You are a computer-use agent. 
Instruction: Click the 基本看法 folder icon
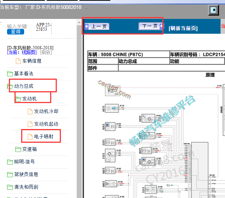click(10, 74)
